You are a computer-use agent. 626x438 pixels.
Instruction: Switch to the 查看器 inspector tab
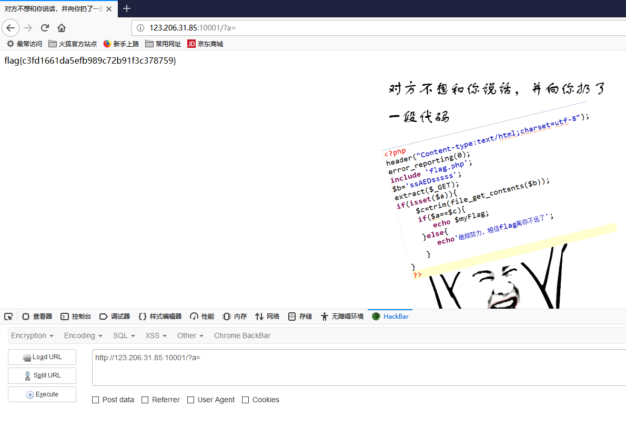click(x=37, y=317)
